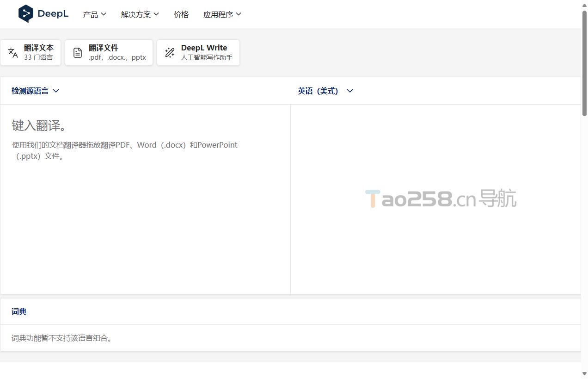Click the document file icon on 翻译文件

click(x=78, y=53)
